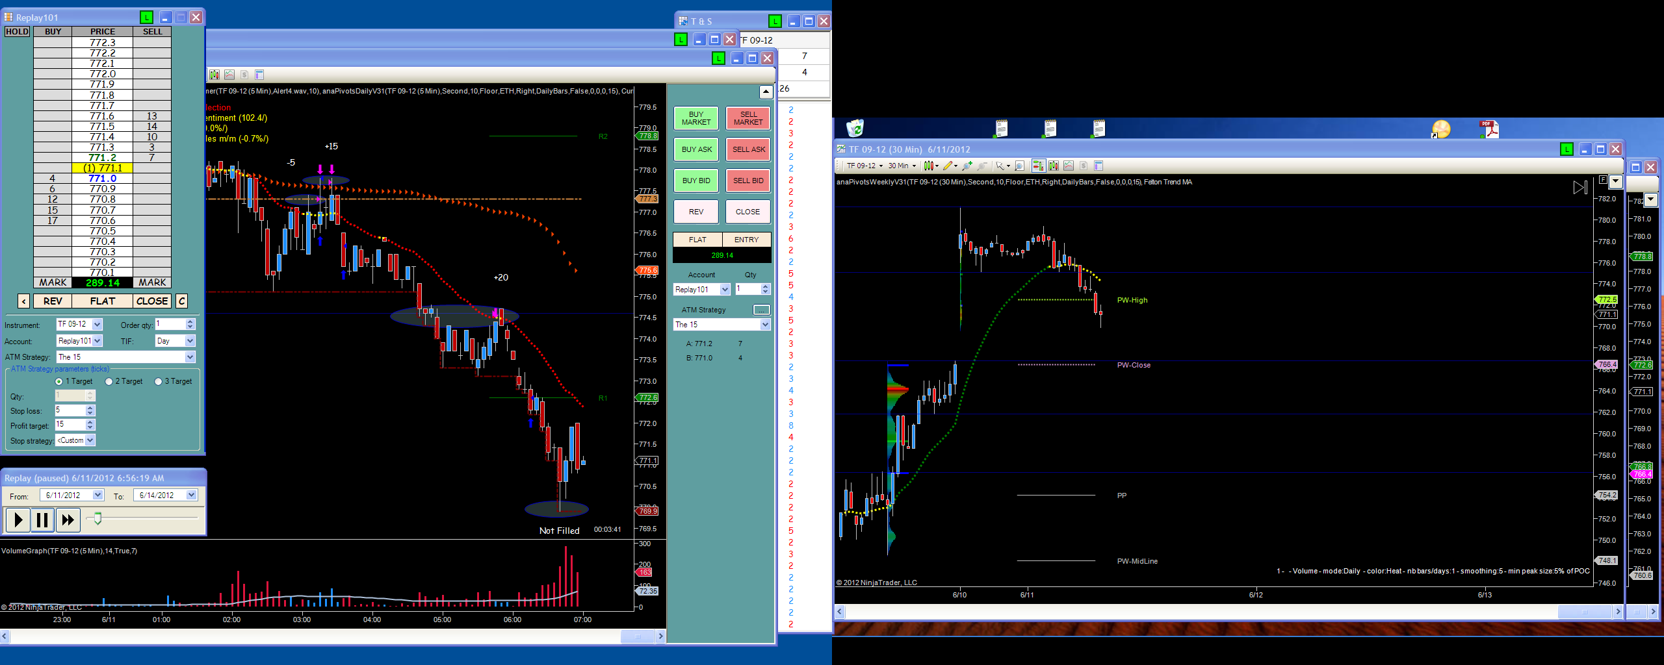Click T & S window title icon
Image resolution: width=1664 pixels, height=665 pixels.
[x=683, y=21]
